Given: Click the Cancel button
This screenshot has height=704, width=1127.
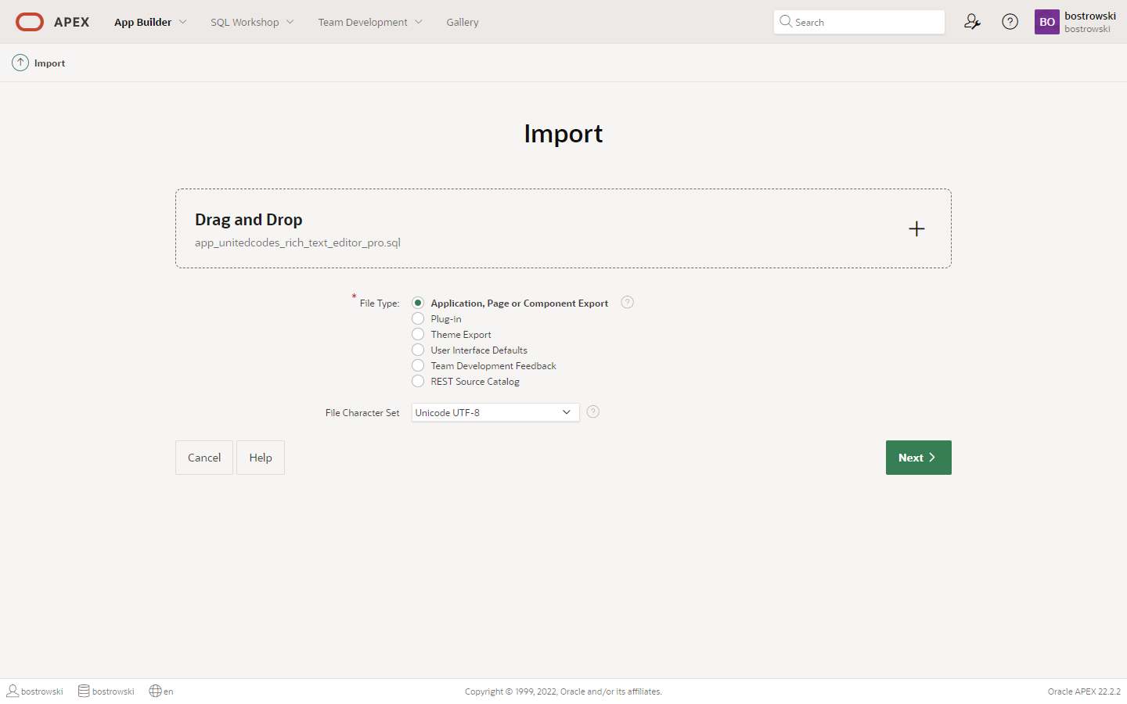Looking at the screenshot, I should point(204,458).
